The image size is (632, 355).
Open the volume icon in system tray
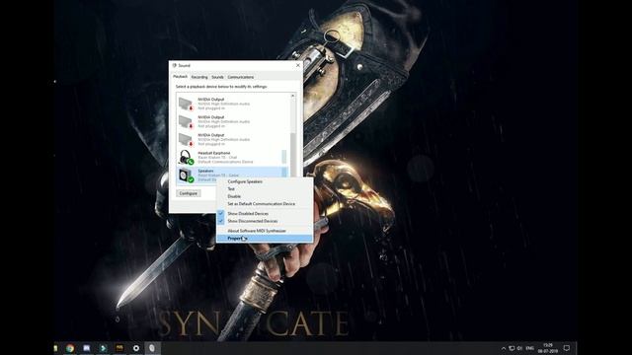(519, 348)
